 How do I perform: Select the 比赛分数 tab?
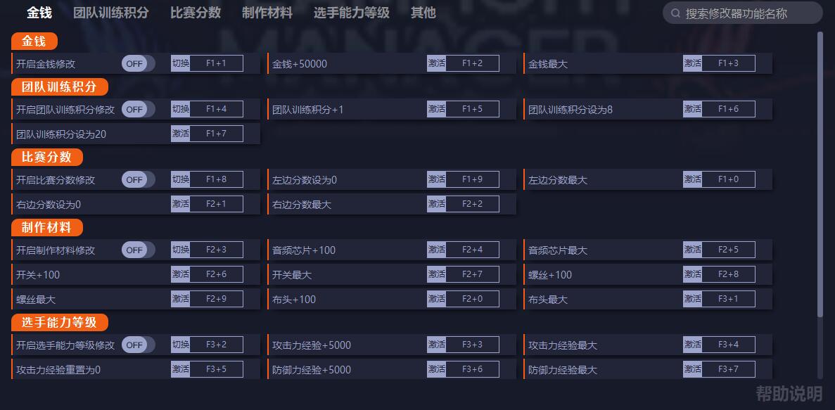click(195, 13)
